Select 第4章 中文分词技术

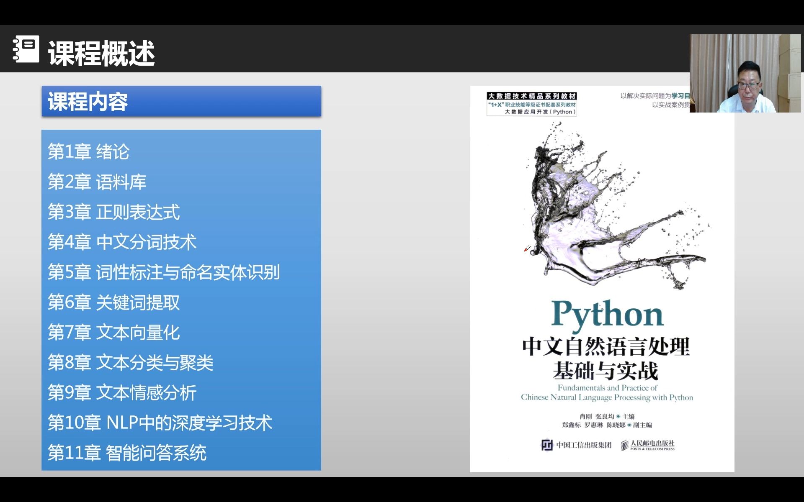pos(122,242)
